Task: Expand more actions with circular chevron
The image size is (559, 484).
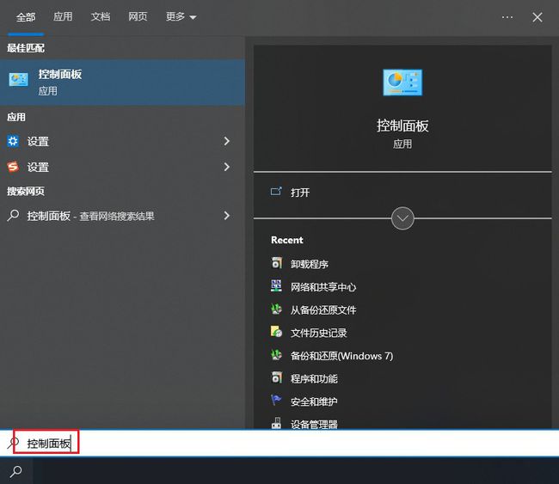Action: [x=402, y=218]
